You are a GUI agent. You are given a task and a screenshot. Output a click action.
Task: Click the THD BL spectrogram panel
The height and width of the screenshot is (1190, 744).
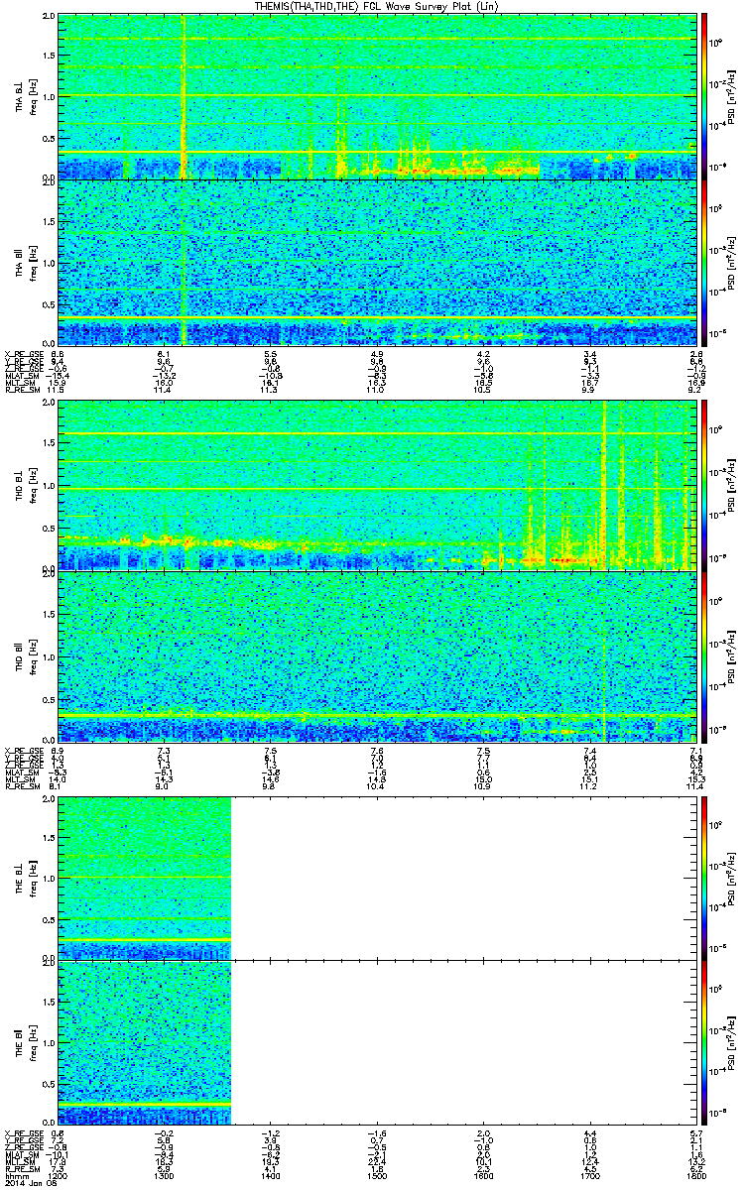375,485
